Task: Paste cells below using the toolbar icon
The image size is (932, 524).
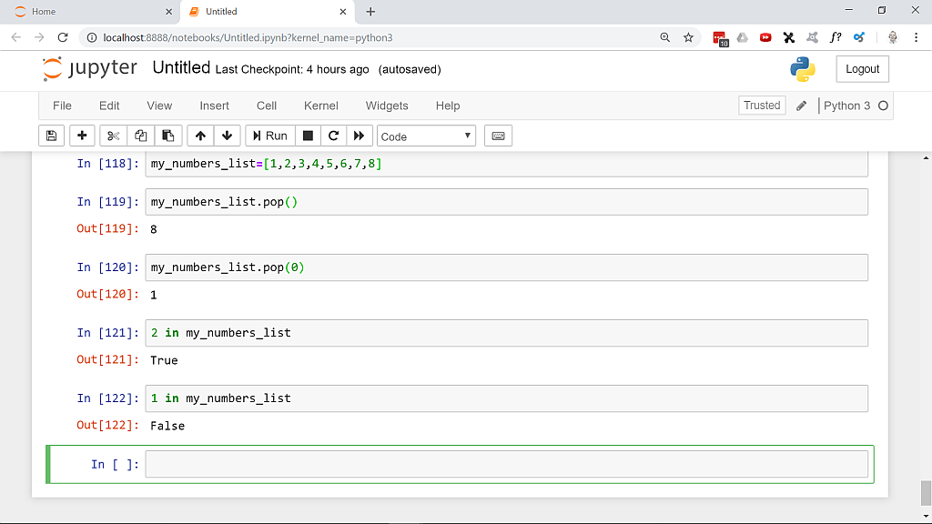Action: (168, 136)
